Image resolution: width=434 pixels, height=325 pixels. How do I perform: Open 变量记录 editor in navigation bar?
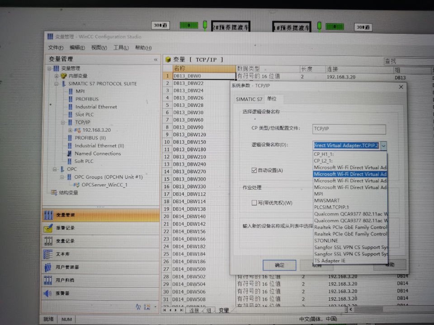(101, 241)
